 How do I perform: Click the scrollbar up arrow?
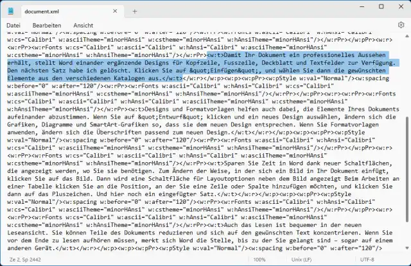pyautogui.click(x=407, y=36)
